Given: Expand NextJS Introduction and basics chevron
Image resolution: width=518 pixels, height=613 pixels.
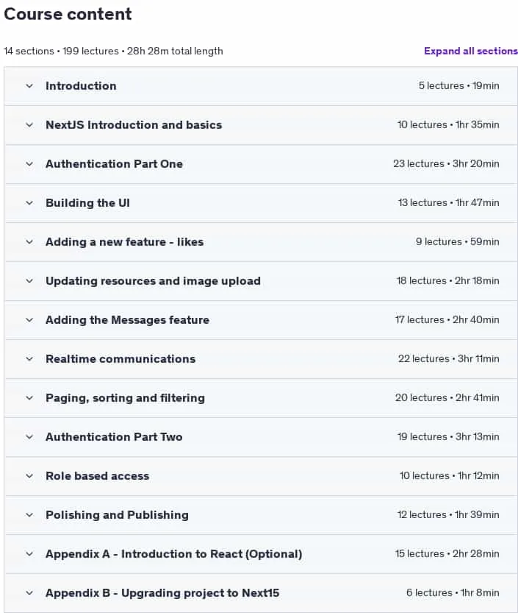Looking at the screenshot, I should pos(29,125).
